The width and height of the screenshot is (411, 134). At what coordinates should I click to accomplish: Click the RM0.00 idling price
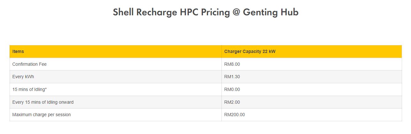point(232,90)
